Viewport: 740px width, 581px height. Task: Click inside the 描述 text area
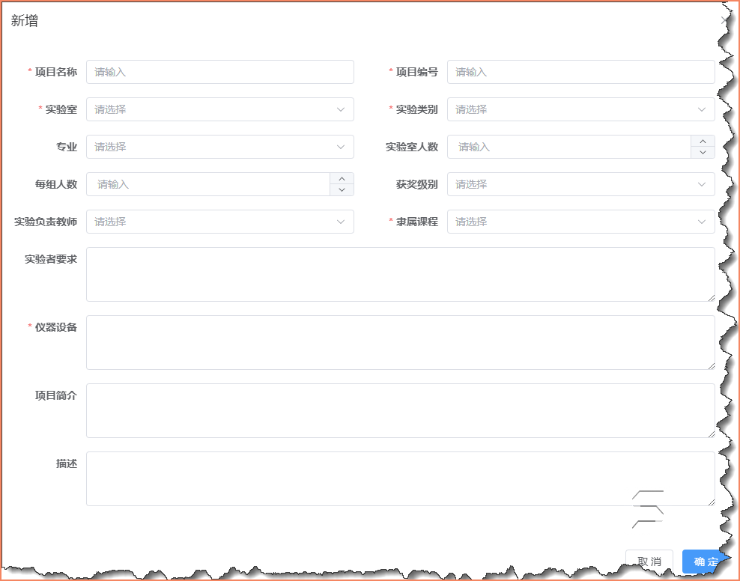401,478
